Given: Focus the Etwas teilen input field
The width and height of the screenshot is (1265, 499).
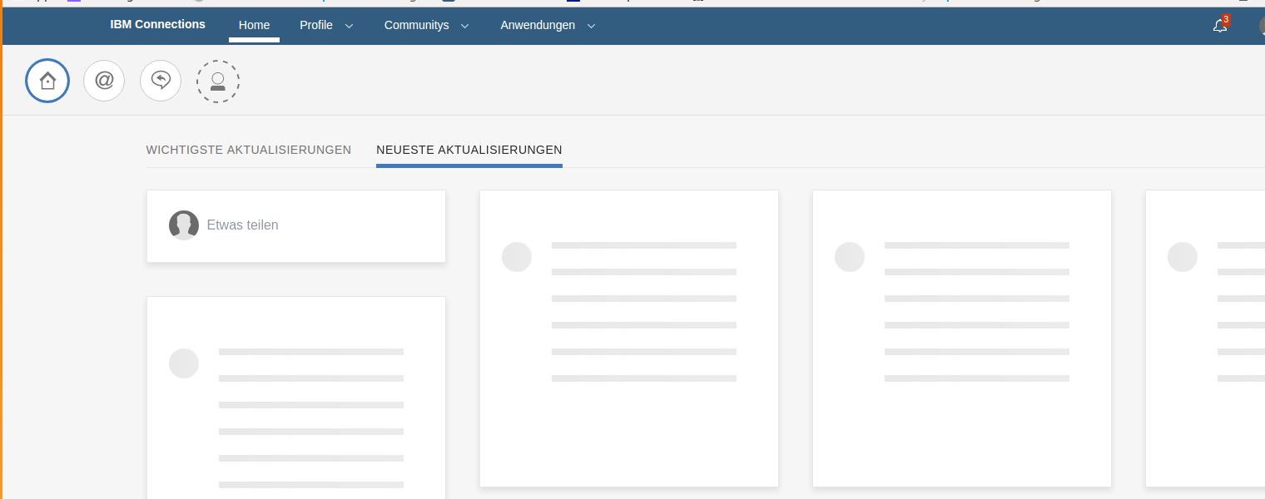Looking at the screenshot, I should pyautogui.click(x=316, y=225).
